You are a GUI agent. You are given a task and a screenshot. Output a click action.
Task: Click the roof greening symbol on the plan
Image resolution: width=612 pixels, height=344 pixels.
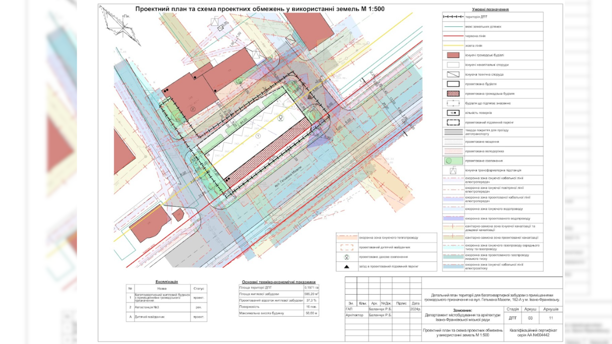pos(280,118)
